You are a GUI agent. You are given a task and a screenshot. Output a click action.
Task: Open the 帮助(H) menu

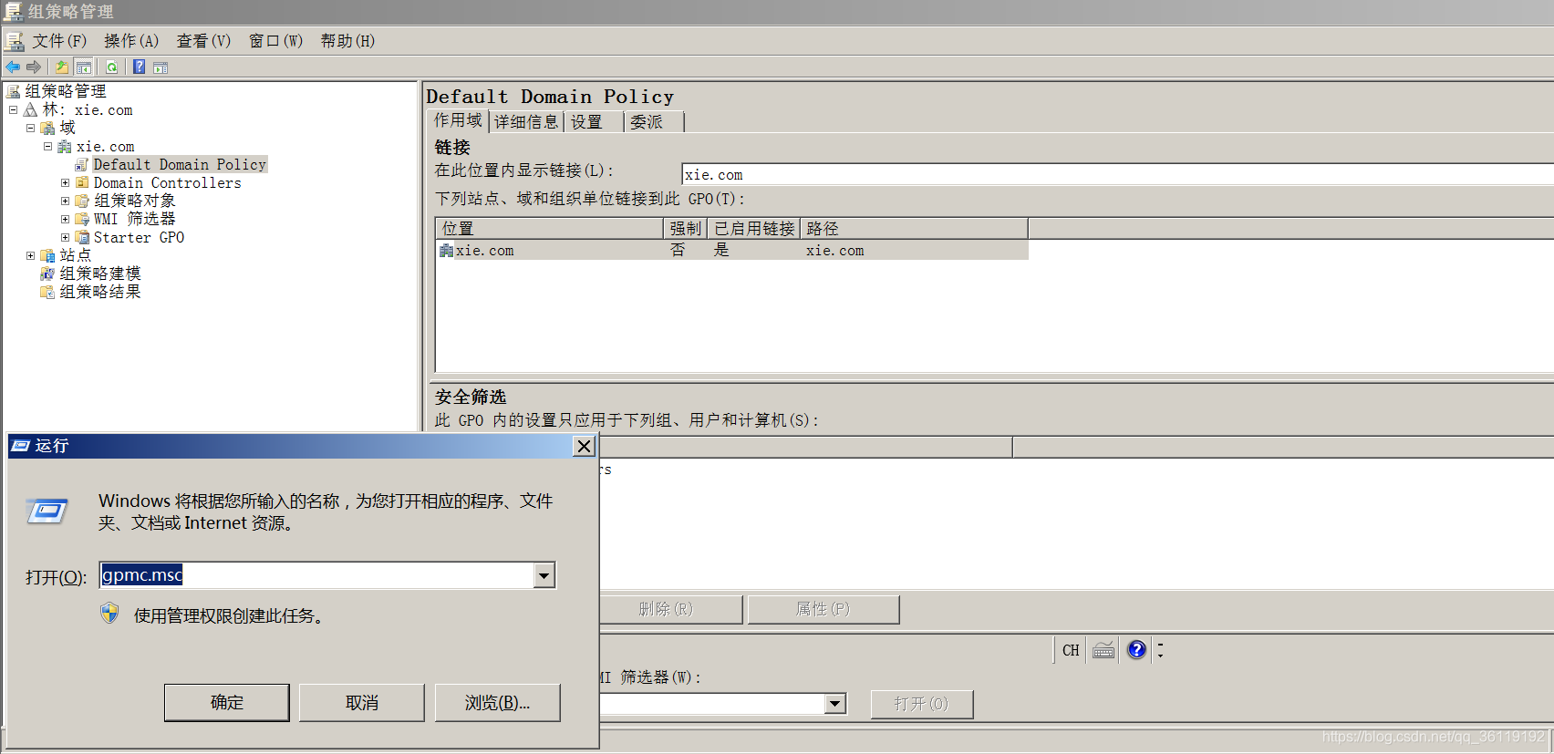pos(347,41)
